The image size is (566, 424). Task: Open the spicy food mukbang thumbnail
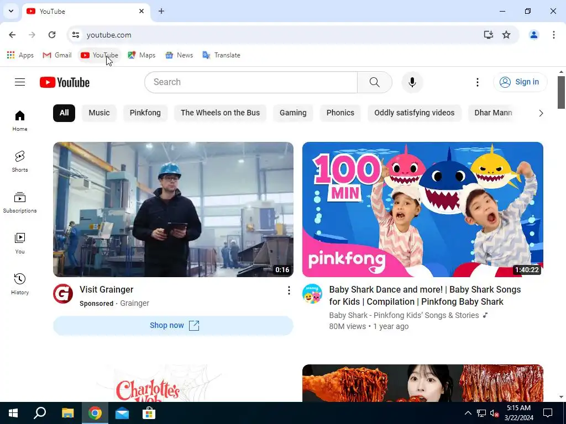click(423, 383)
